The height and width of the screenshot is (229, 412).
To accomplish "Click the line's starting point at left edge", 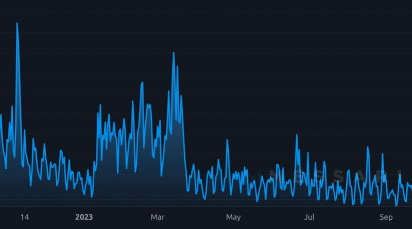I will coord(1,115).
